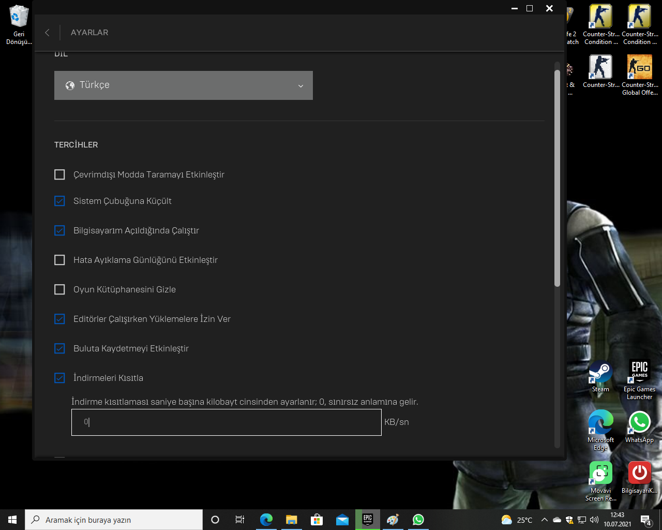Open Microsoft Store from the taskbar
This screenshot has width=662, height=530.
click(317, 520)
